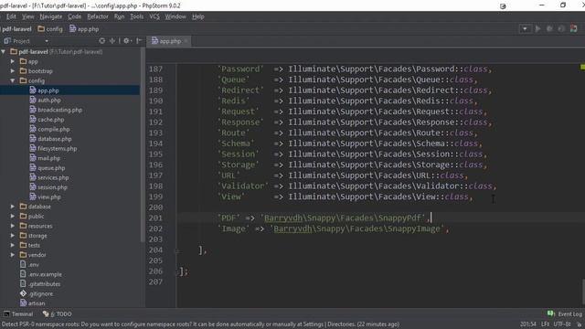Click the .gitignore diamond file icon

coord(23,293)
